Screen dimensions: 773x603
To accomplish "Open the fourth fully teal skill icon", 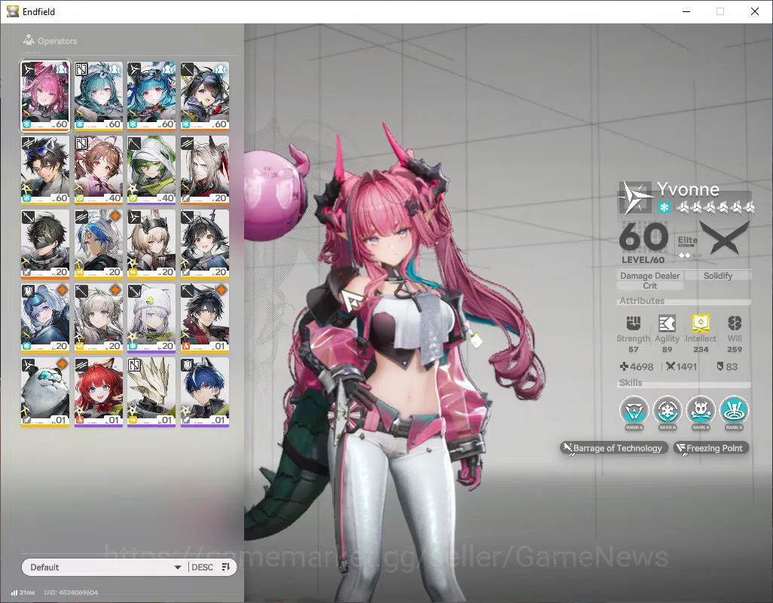I will [734, 412].
